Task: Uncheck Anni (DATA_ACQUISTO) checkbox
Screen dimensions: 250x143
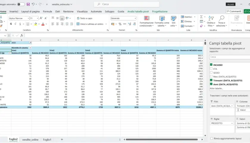Action: coord(211,84)
